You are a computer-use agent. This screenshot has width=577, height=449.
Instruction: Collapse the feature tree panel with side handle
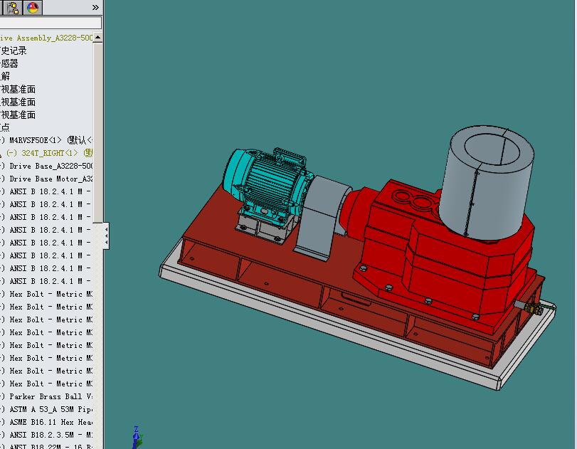106,236
